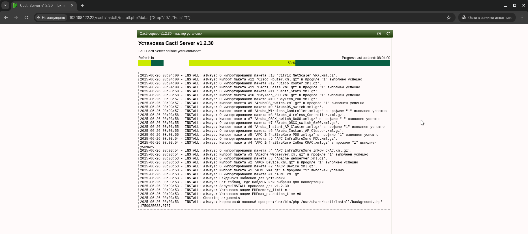Maximize the browser window
528x234 pixels.
pos(514,5)
